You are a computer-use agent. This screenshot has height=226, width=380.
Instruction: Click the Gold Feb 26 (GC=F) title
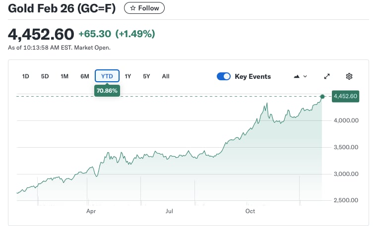63,8
